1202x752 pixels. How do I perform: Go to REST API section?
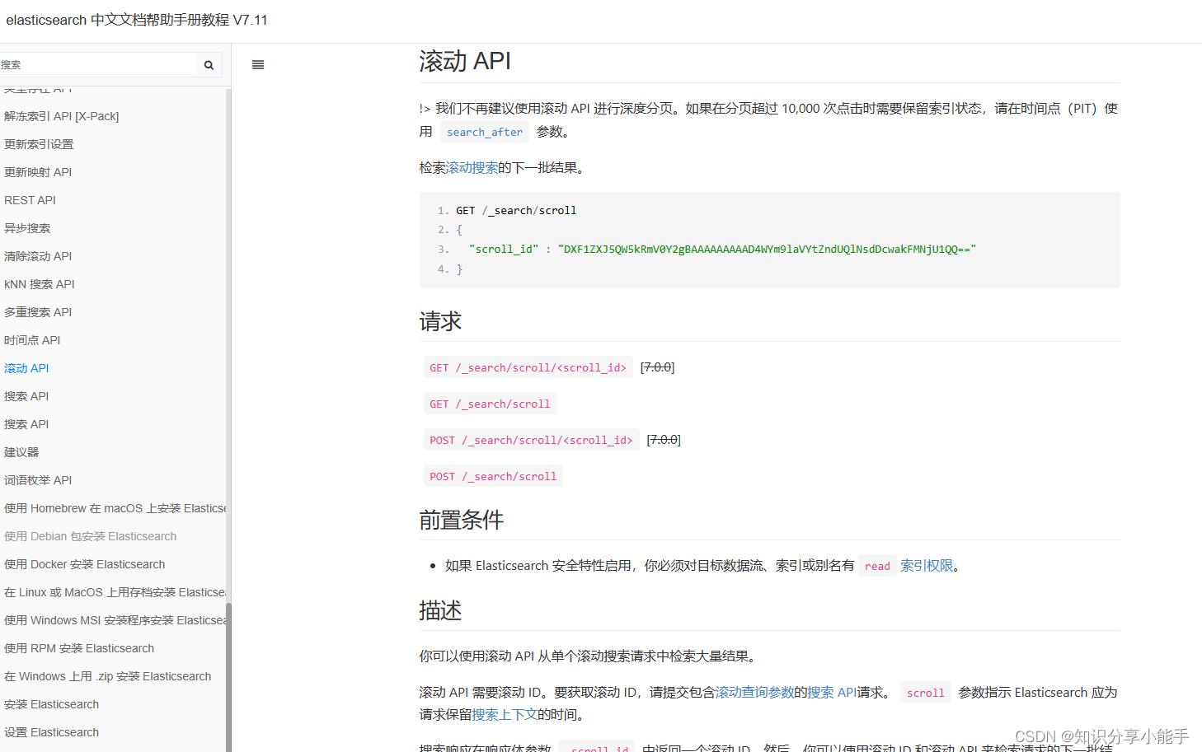[31, 200]
